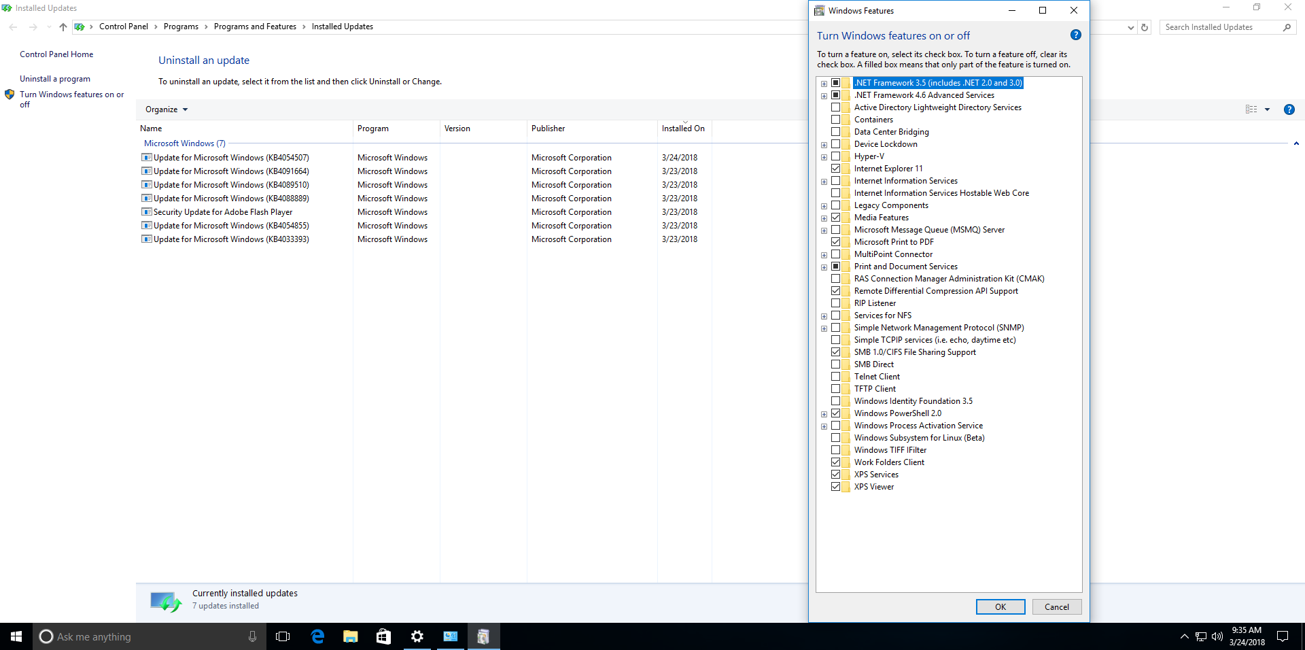
Task: Select Legacy Components tree item
Action: [891, 205]
